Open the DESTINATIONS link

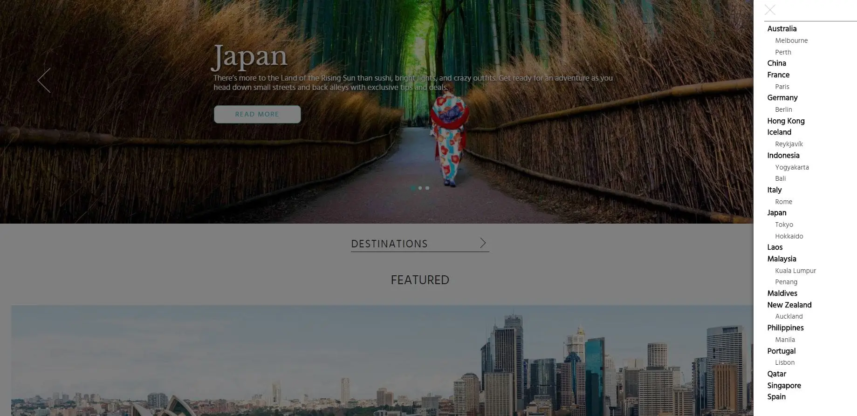(x=389, y=244)
